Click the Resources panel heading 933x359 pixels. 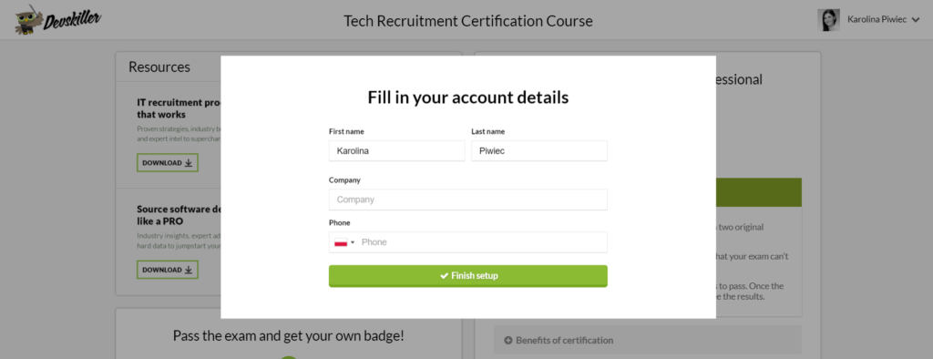click(159, 67)
